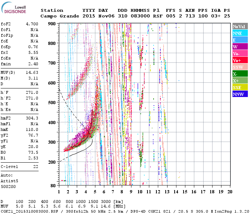Click the foEp value 0.76
This screenshot has width=250, height=214.
tap(33, 47)
